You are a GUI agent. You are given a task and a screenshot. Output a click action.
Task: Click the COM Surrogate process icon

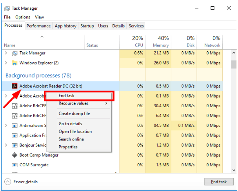click(x=15, y=165)
